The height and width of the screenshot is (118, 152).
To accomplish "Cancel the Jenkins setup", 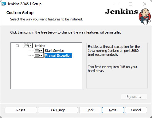I will (136, 110).
